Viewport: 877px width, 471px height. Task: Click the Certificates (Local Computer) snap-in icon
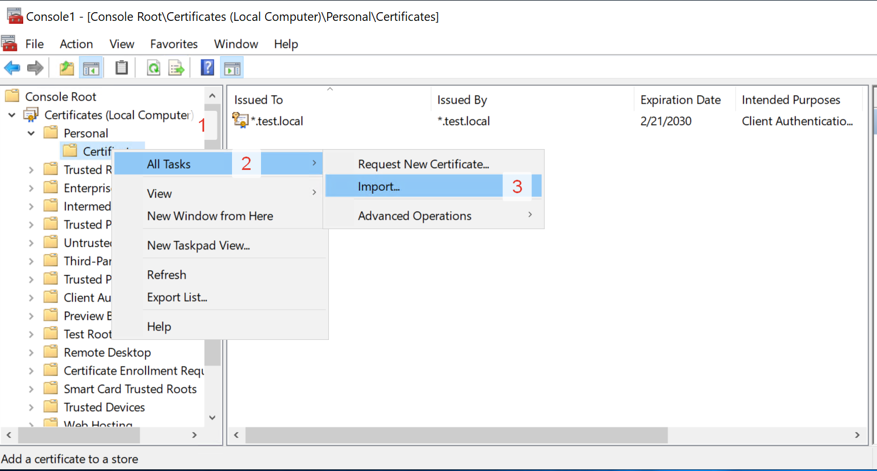pos(31,115)
